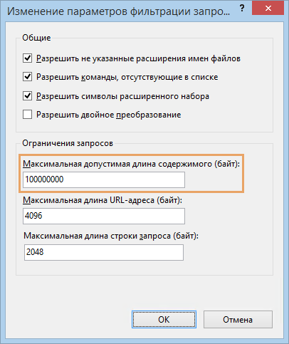Focus the maximum content length field with 100000000

[x=104, y=179]
